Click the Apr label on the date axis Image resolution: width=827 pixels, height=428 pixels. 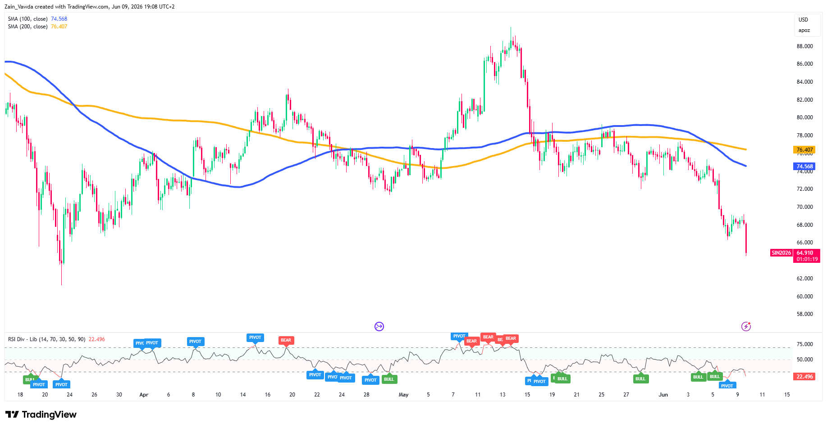coord(144,395)
